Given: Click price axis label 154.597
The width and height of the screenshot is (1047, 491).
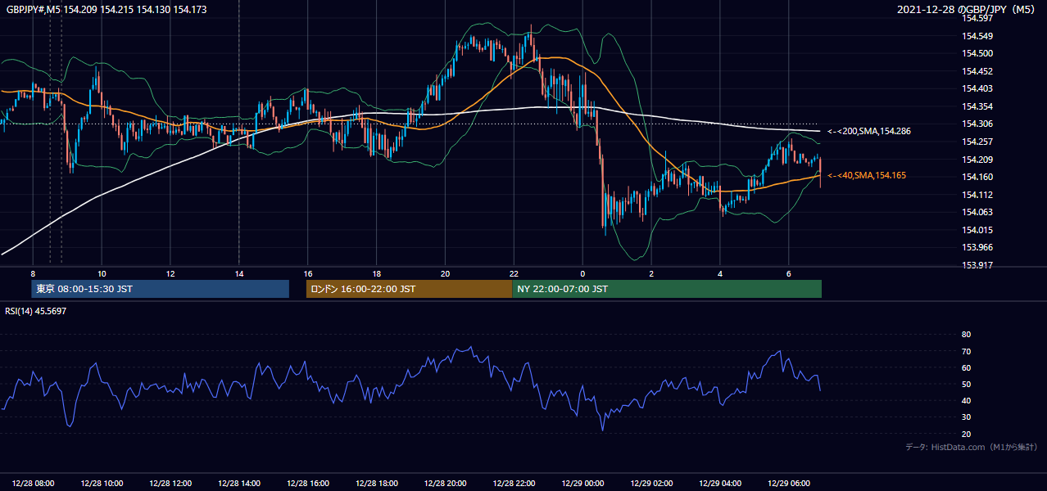Looking at the screenshot, I should [978, 19].
